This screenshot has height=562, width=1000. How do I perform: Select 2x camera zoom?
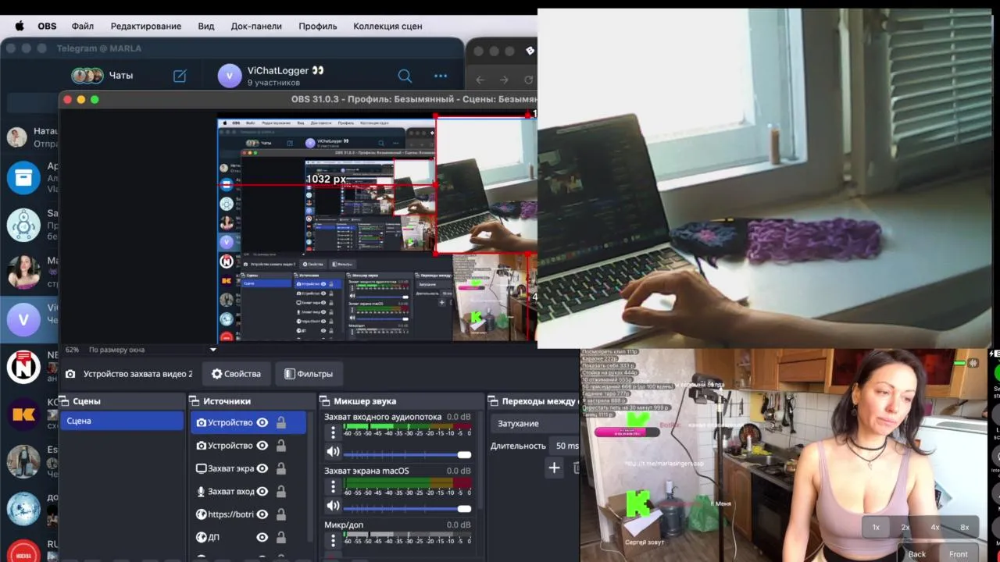(x=905, y=527)
